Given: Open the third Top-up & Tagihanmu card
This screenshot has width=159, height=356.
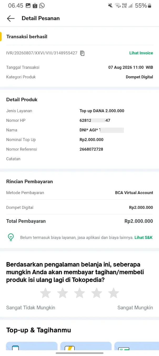Looking at the screenshot, I should (137, 346).
